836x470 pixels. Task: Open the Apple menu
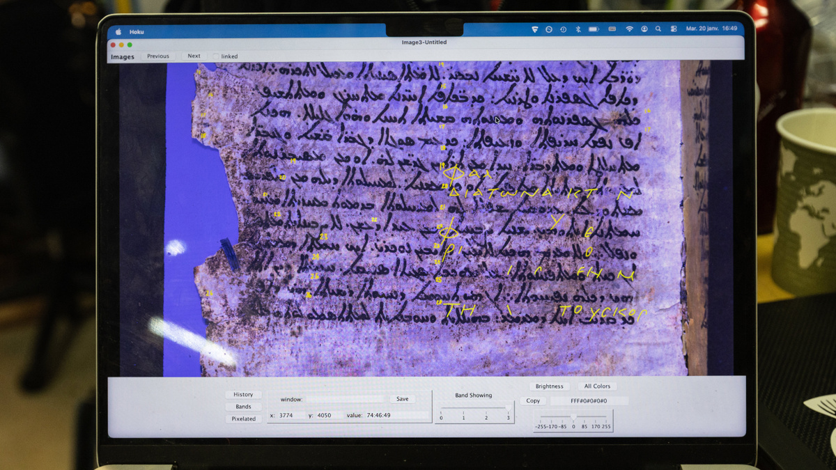point(118,31)
